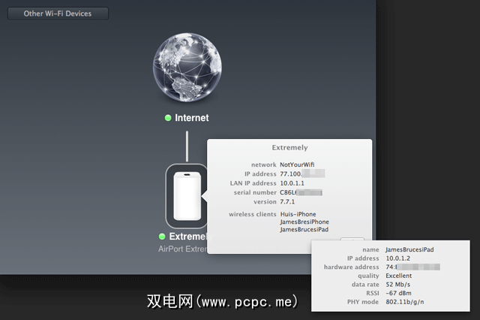Viewport: 480px width, 320px height.
Task: Click the quality value Excellent
Action: click(x=398, y=276)
